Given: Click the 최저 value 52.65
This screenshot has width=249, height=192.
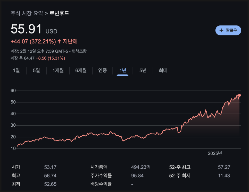Looking at the screenshot, I should [50, 184].
